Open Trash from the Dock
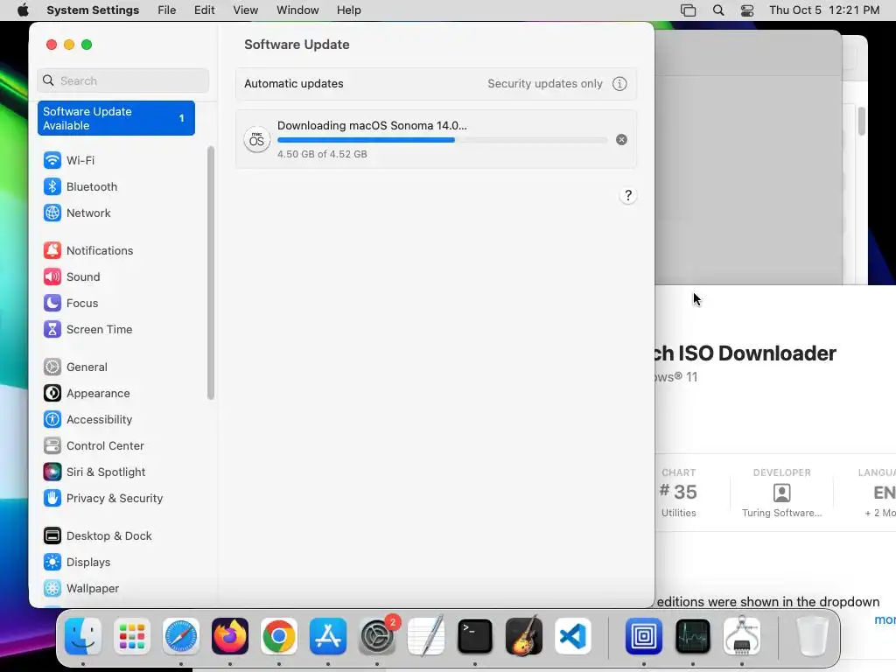 click(812, 636)
